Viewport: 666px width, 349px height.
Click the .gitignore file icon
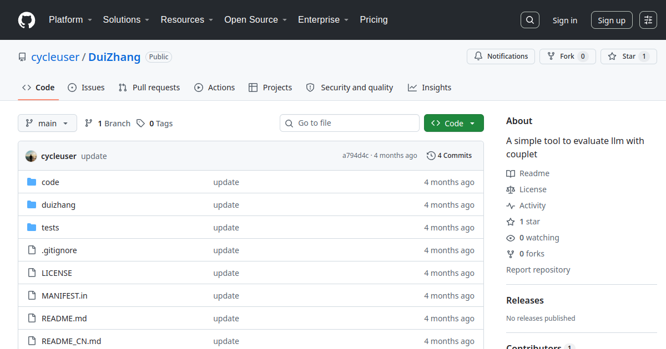[x=32, y=250]
